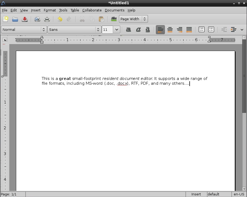Open the Documents menu
Image resolution: width=247 pixels, height=197 pixels.
coord(115,10)
